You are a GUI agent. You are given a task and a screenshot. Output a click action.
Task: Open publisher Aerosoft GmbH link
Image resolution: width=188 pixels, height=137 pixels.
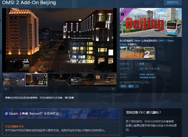[147, 78]
